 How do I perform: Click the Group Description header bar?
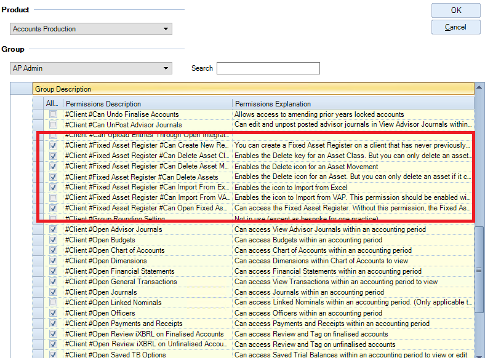point(254,89)
